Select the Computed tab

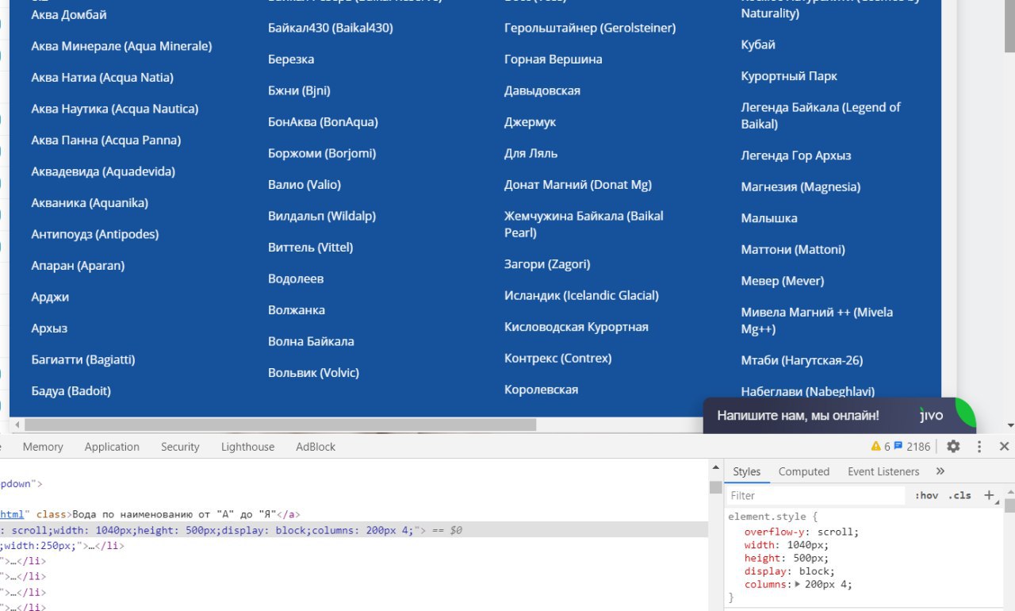tap(803, 471)
